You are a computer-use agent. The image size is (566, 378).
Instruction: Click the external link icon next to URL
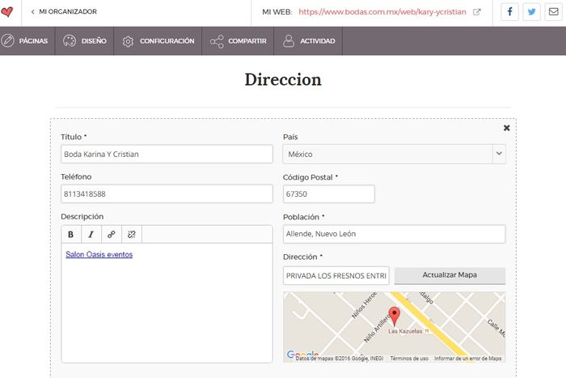[x=477, y=12]
